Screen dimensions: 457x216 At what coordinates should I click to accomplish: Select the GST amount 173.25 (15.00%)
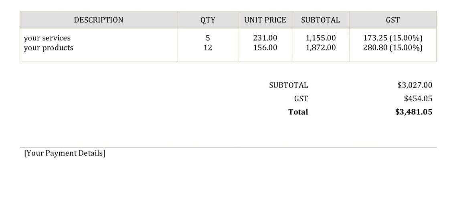pos(392,38)
